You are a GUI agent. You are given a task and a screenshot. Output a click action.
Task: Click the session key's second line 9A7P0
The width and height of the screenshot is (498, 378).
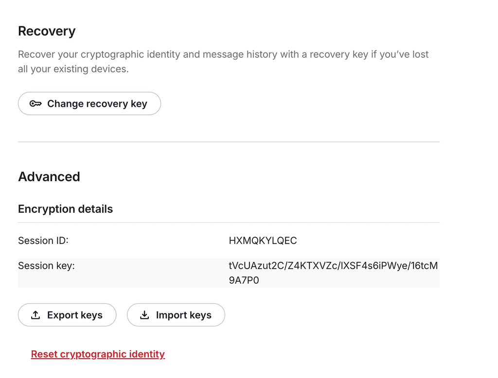(244, 280)
